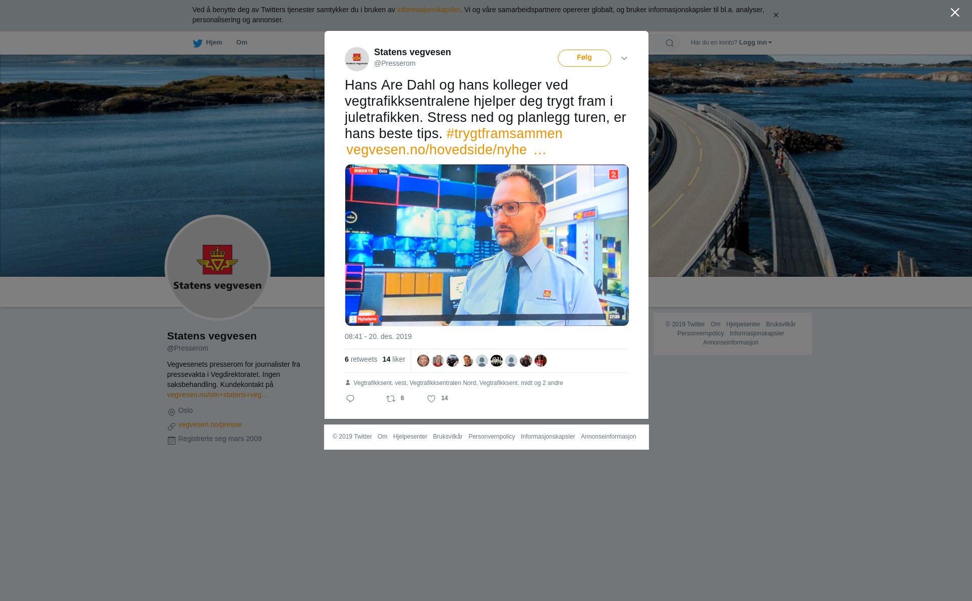The width and height of the screenshot is (972, 601).
Task: Open the informasjonskapsler link in cookie banner
Action: point(428,10)
